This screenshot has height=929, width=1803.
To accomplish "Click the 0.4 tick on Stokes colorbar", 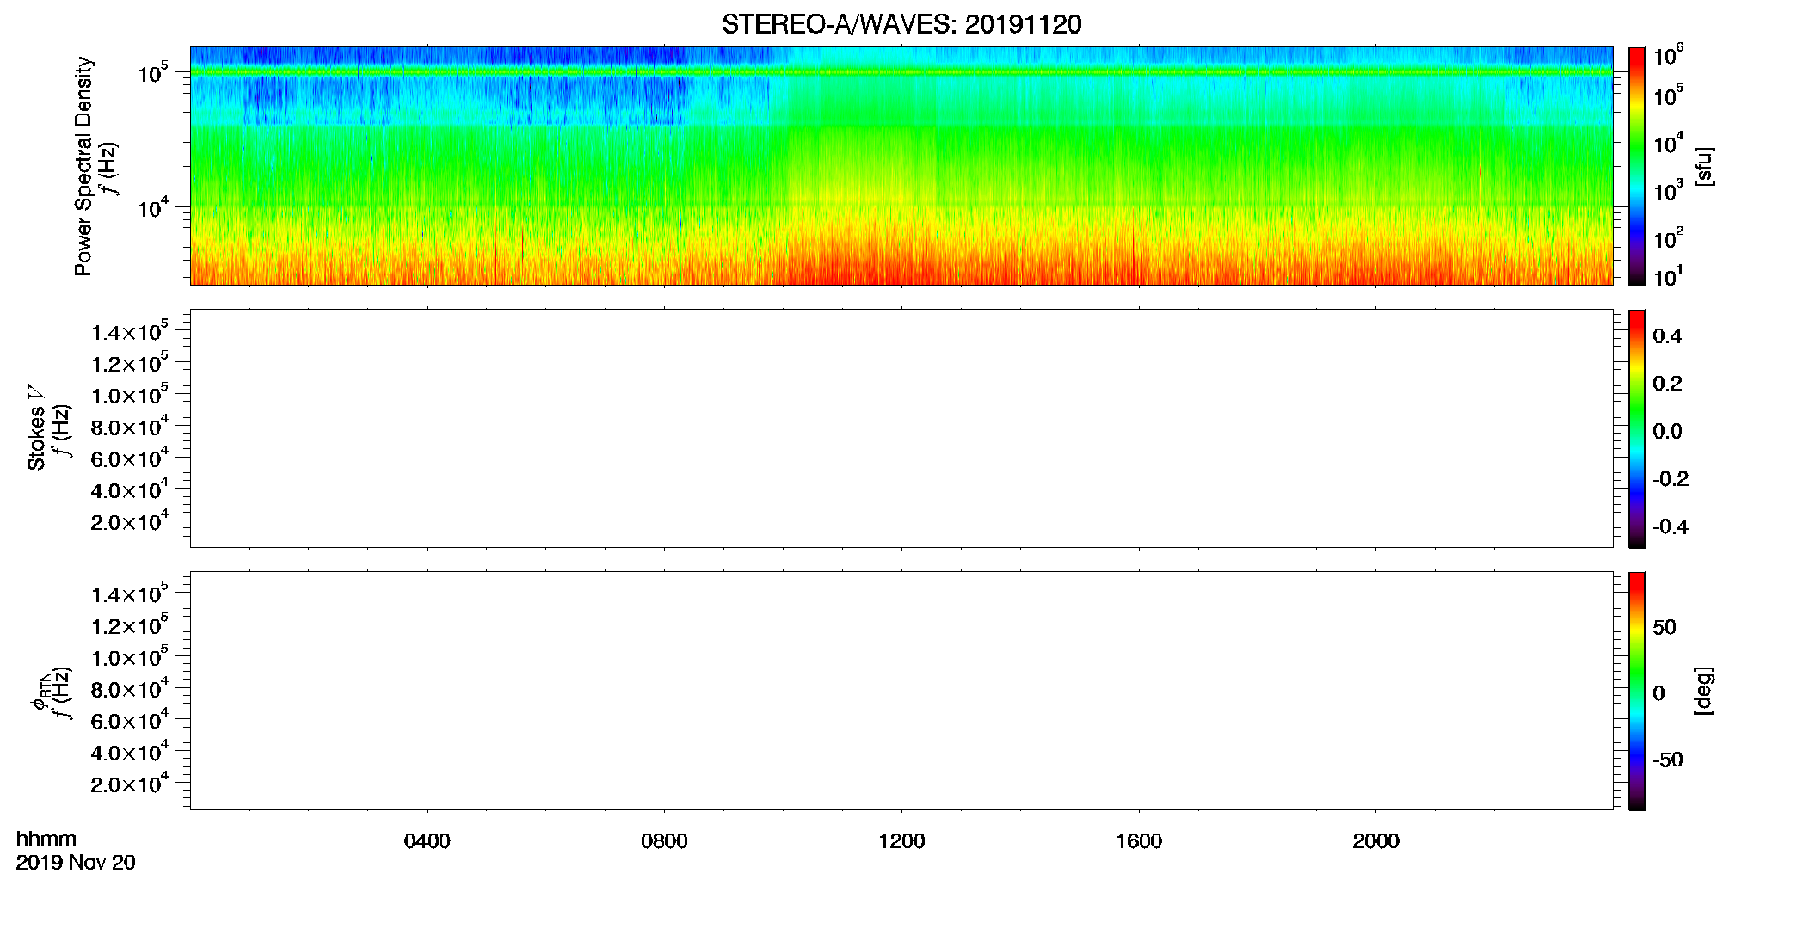I will point(1667,336).
